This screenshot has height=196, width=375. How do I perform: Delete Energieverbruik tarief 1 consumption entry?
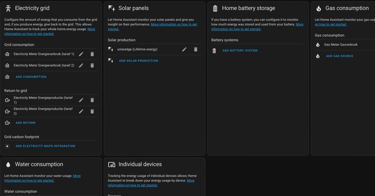coord(92,54)
